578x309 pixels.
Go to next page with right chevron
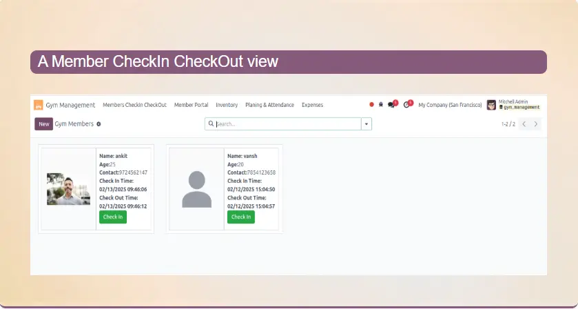pyautogui.click(x=536, y=124)
